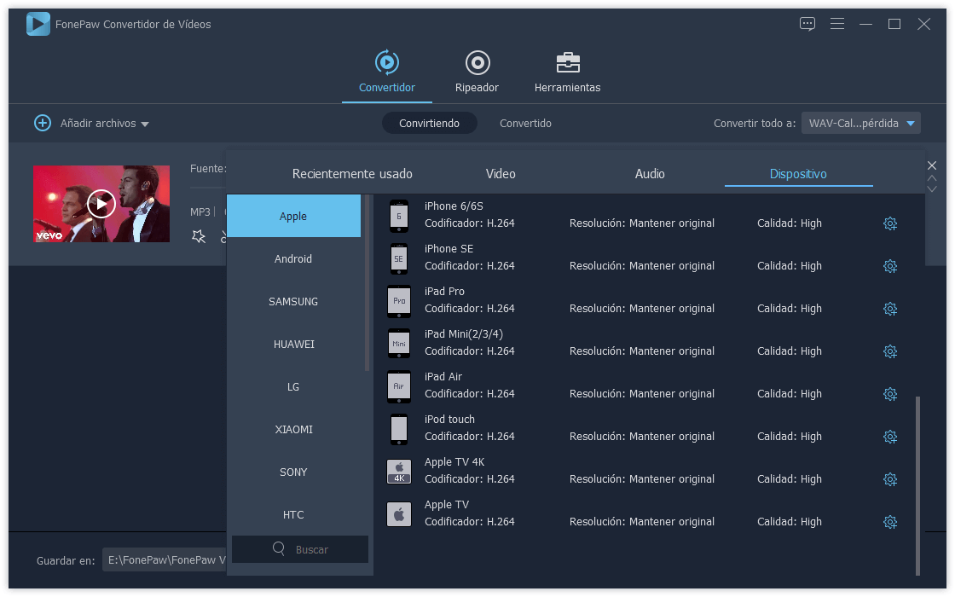The width and height of the screenshot is (955, 597).
Task: Choose the iPad Mini(2/3/4) preset name
Action: point(464,333)
